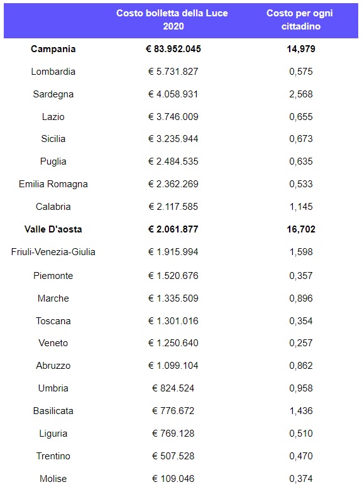Select Calabria's per-citizen value 1,145
Viewport: 362px width, 497px height.
click(301, 207)
